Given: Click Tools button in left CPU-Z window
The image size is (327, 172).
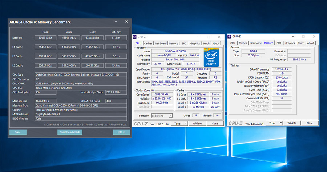Looking at the screenshot, I should coord(177,124).
